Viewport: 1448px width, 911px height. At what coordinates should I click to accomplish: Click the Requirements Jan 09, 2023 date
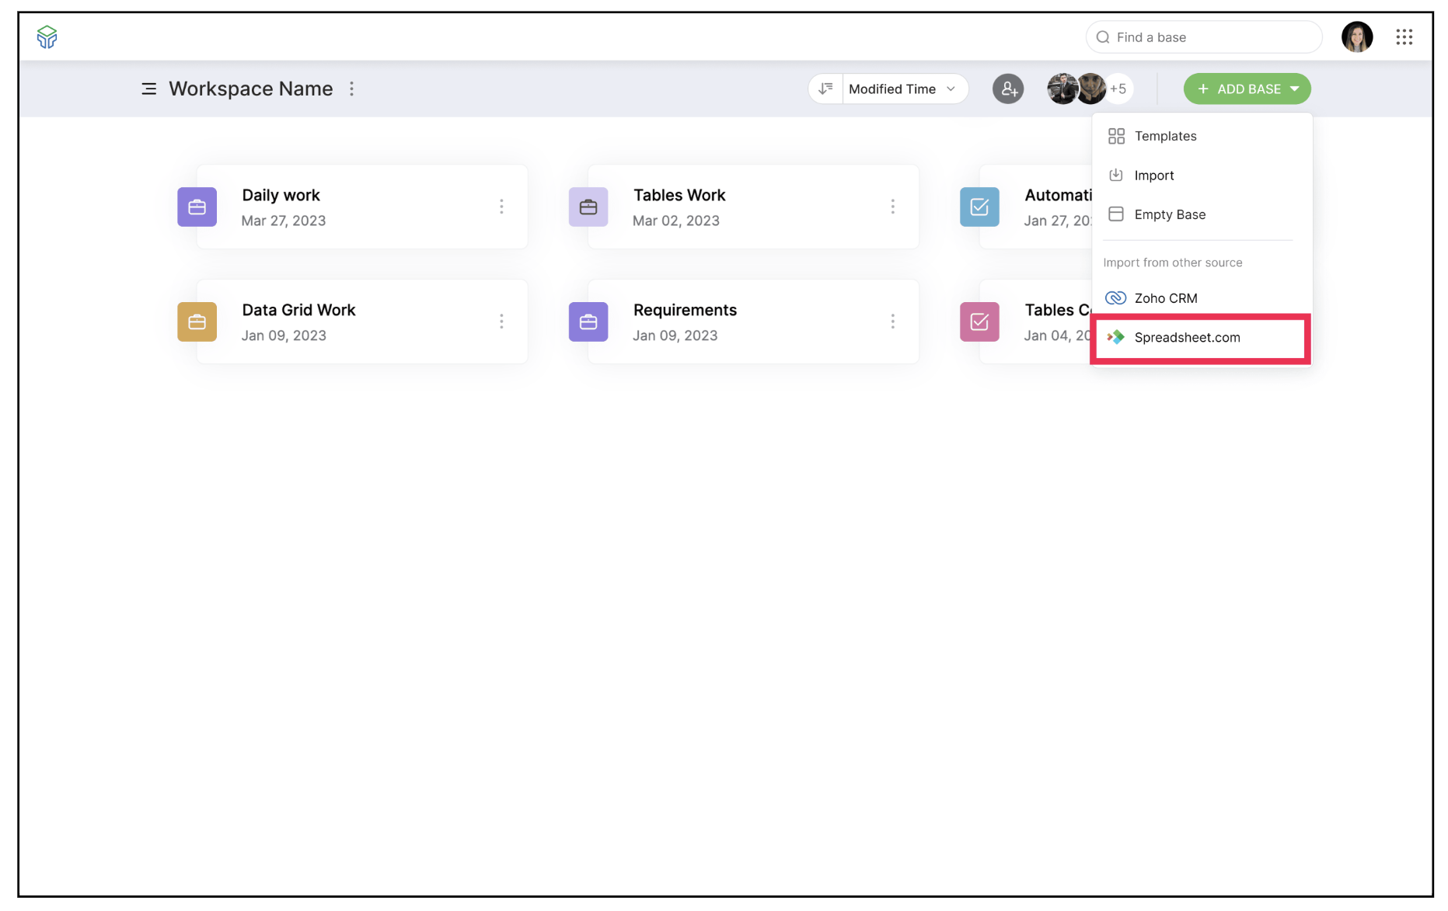pos(675,336)
